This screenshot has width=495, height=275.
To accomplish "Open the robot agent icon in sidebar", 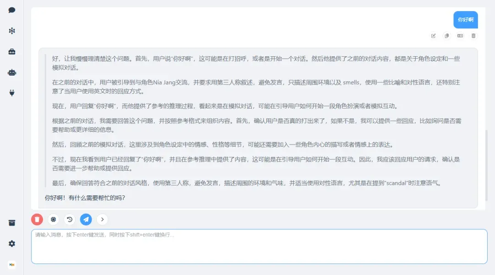I will pos(12,72).
